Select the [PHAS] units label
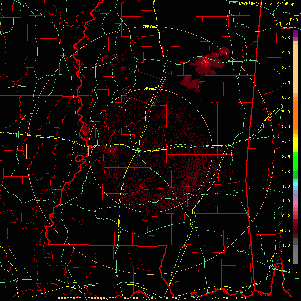 pyautogui.click(x=283, y=23)
